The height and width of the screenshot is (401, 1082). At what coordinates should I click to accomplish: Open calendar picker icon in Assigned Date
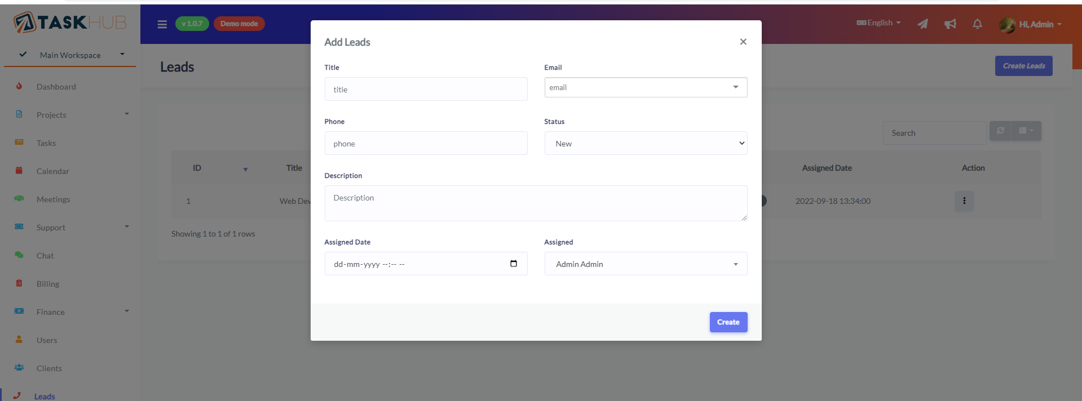pos(513,264)
